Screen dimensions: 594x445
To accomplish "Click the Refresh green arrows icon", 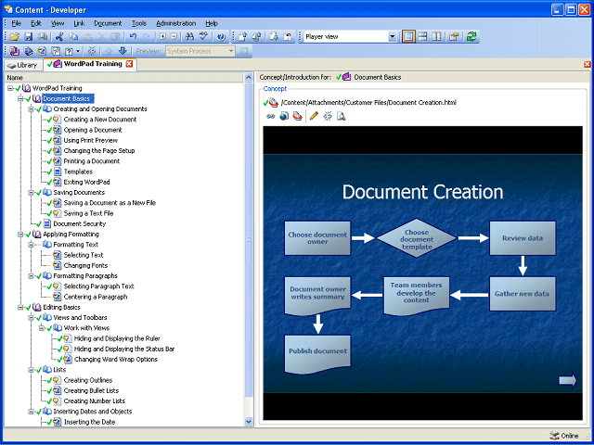I will [472, 36].
